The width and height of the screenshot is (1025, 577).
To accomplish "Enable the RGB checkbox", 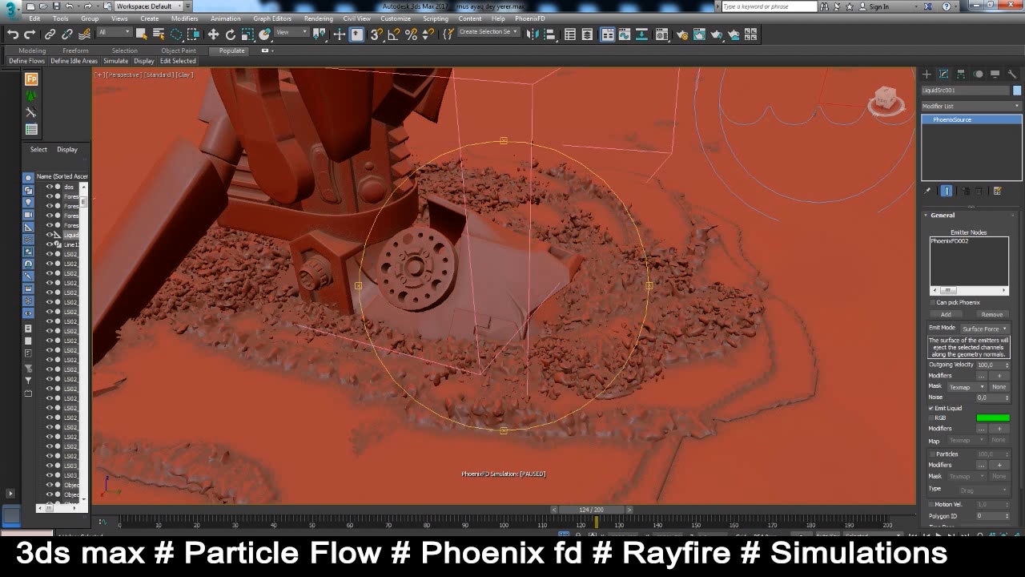I will pyautogui.click(x=931, y=418).
